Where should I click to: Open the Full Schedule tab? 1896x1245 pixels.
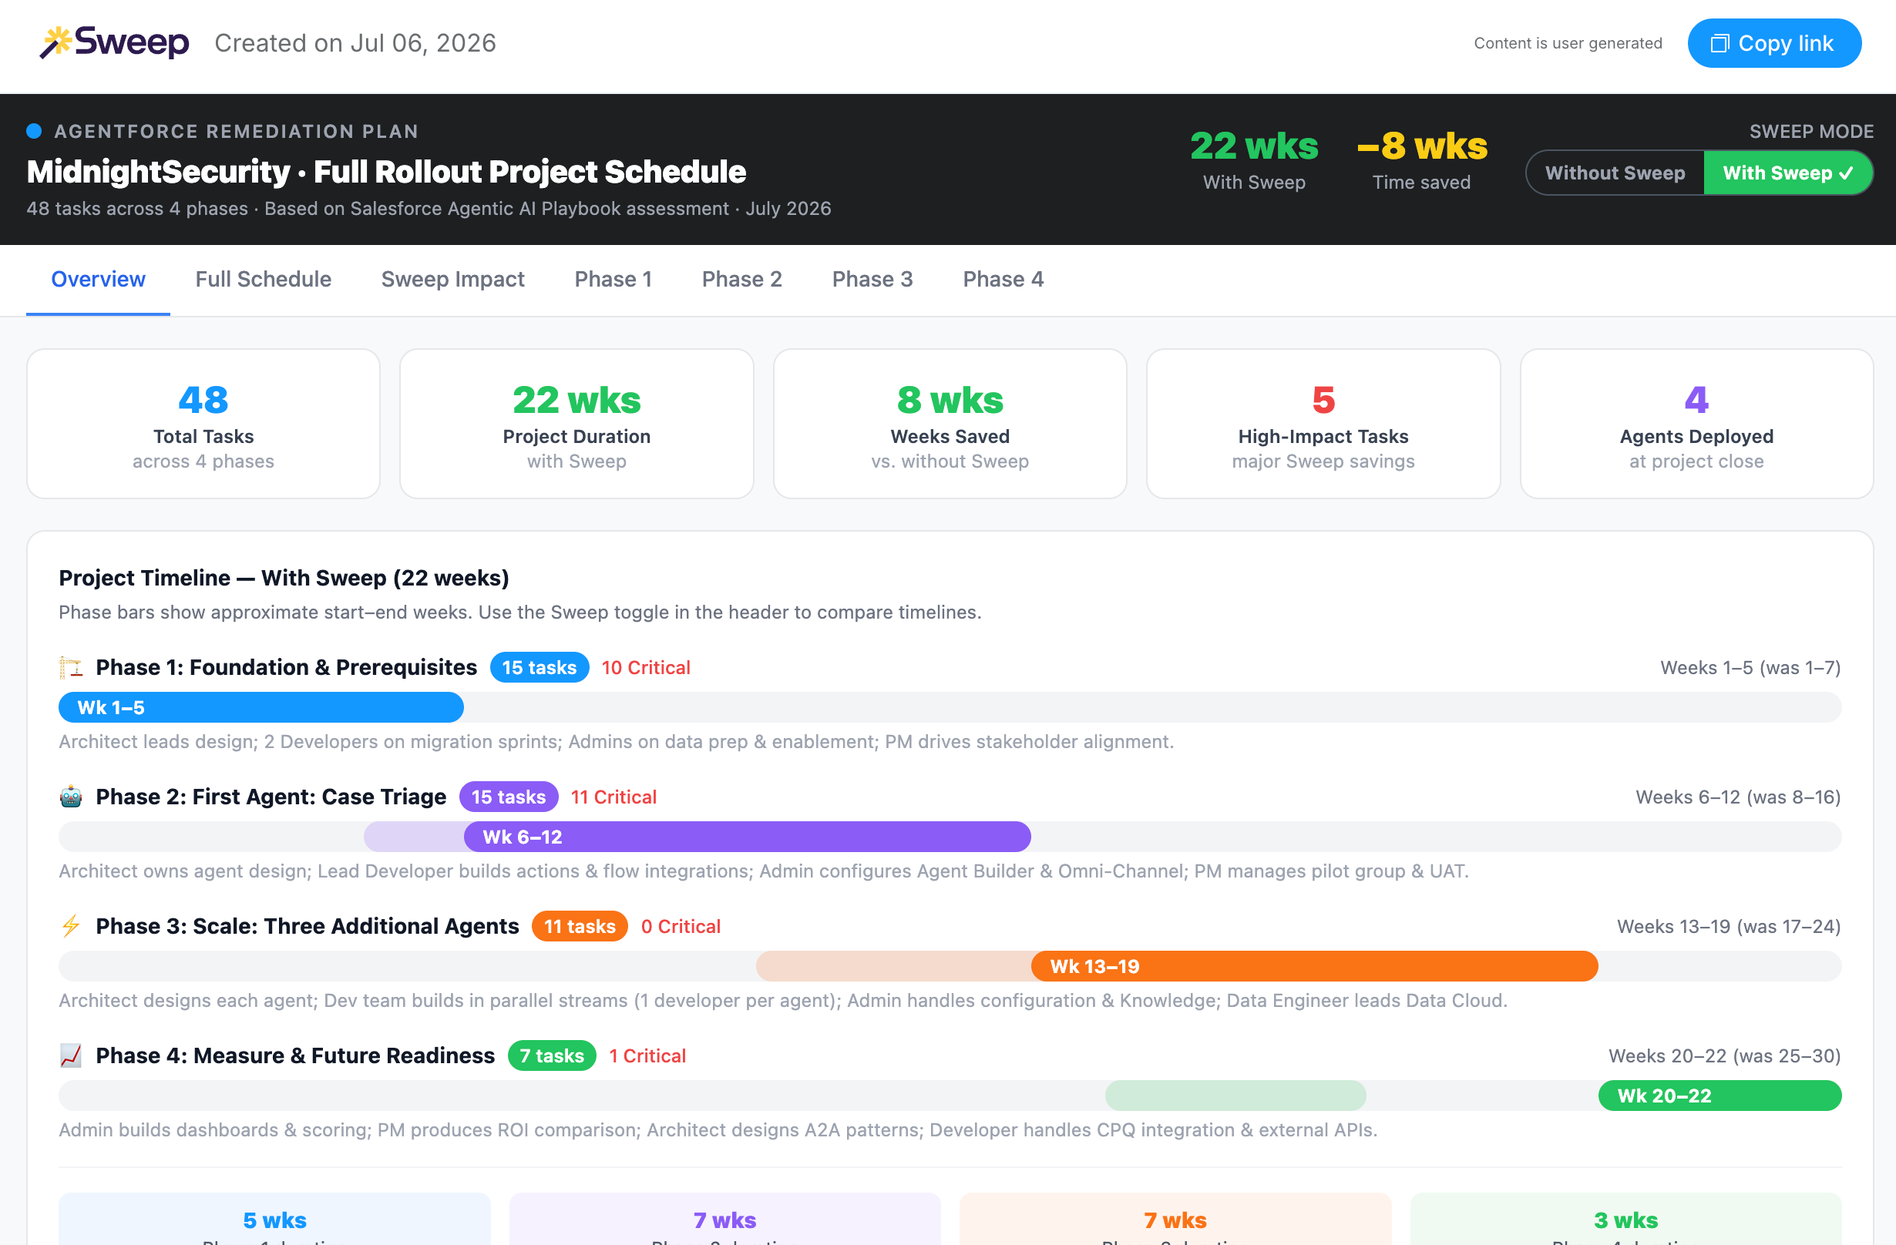263,279
